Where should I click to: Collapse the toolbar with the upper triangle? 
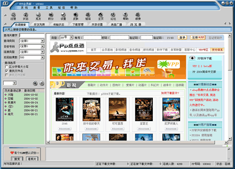(5, 15)
